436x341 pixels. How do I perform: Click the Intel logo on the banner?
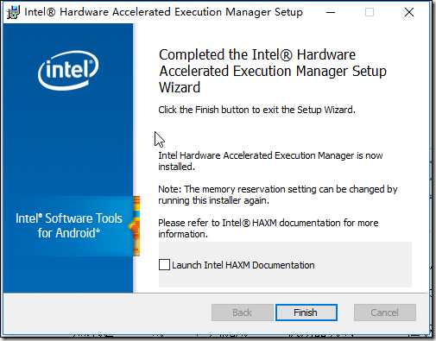tap(68, 70)
